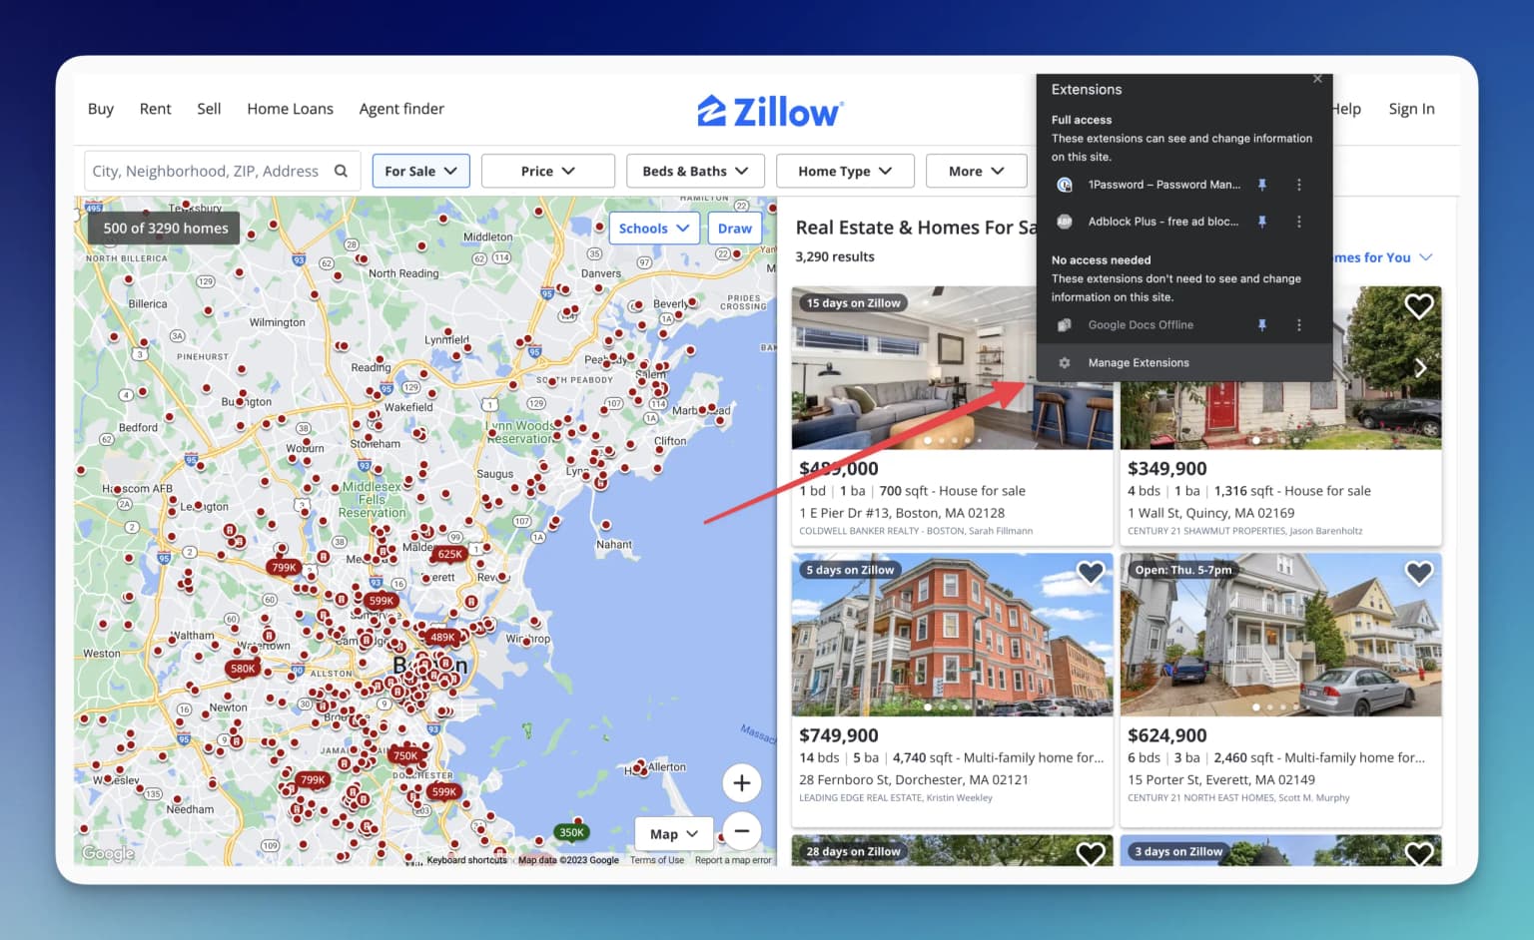Viewport: 1534px width, 940px height.
Task: Click the Adblock Plus extension icon
Action: 1065,222
